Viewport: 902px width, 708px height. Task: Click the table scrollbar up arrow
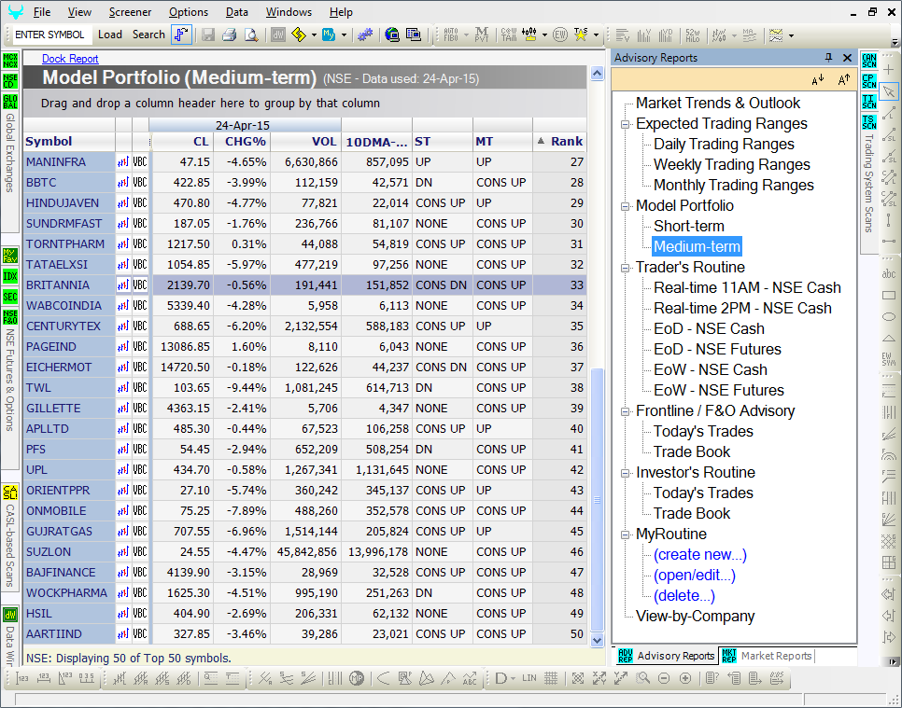(597, 74)
